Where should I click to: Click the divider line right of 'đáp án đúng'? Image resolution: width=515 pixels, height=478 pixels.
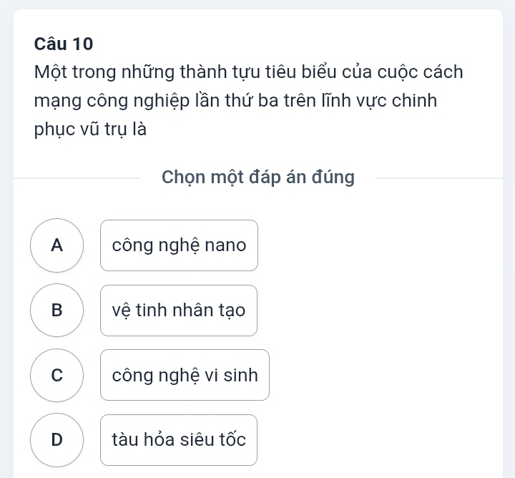[436, 177]
